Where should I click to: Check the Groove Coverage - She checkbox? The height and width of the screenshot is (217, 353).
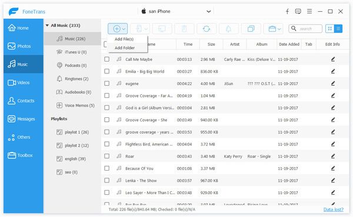pos(106,120)
